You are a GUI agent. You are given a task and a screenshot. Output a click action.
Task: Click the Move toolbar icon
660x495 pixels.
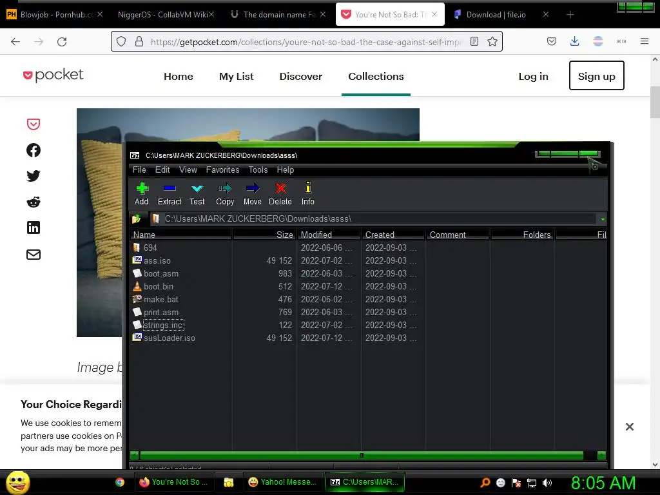click(x=253, y=193)
